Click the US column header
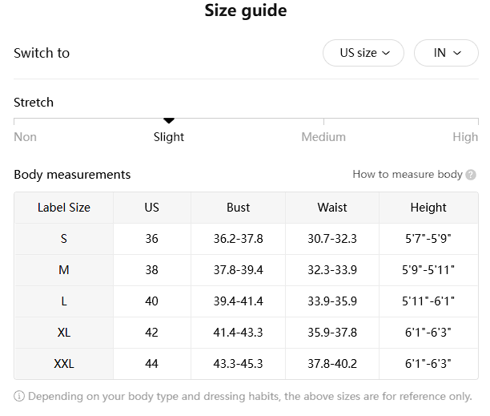 pos(152,208)
